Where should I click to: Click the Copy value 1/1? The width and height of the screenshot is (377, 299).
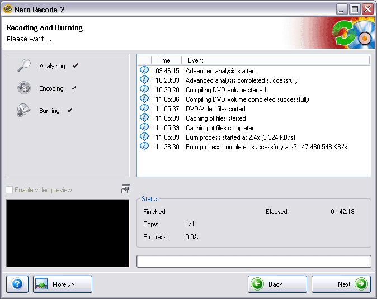(x=190, y=224)
